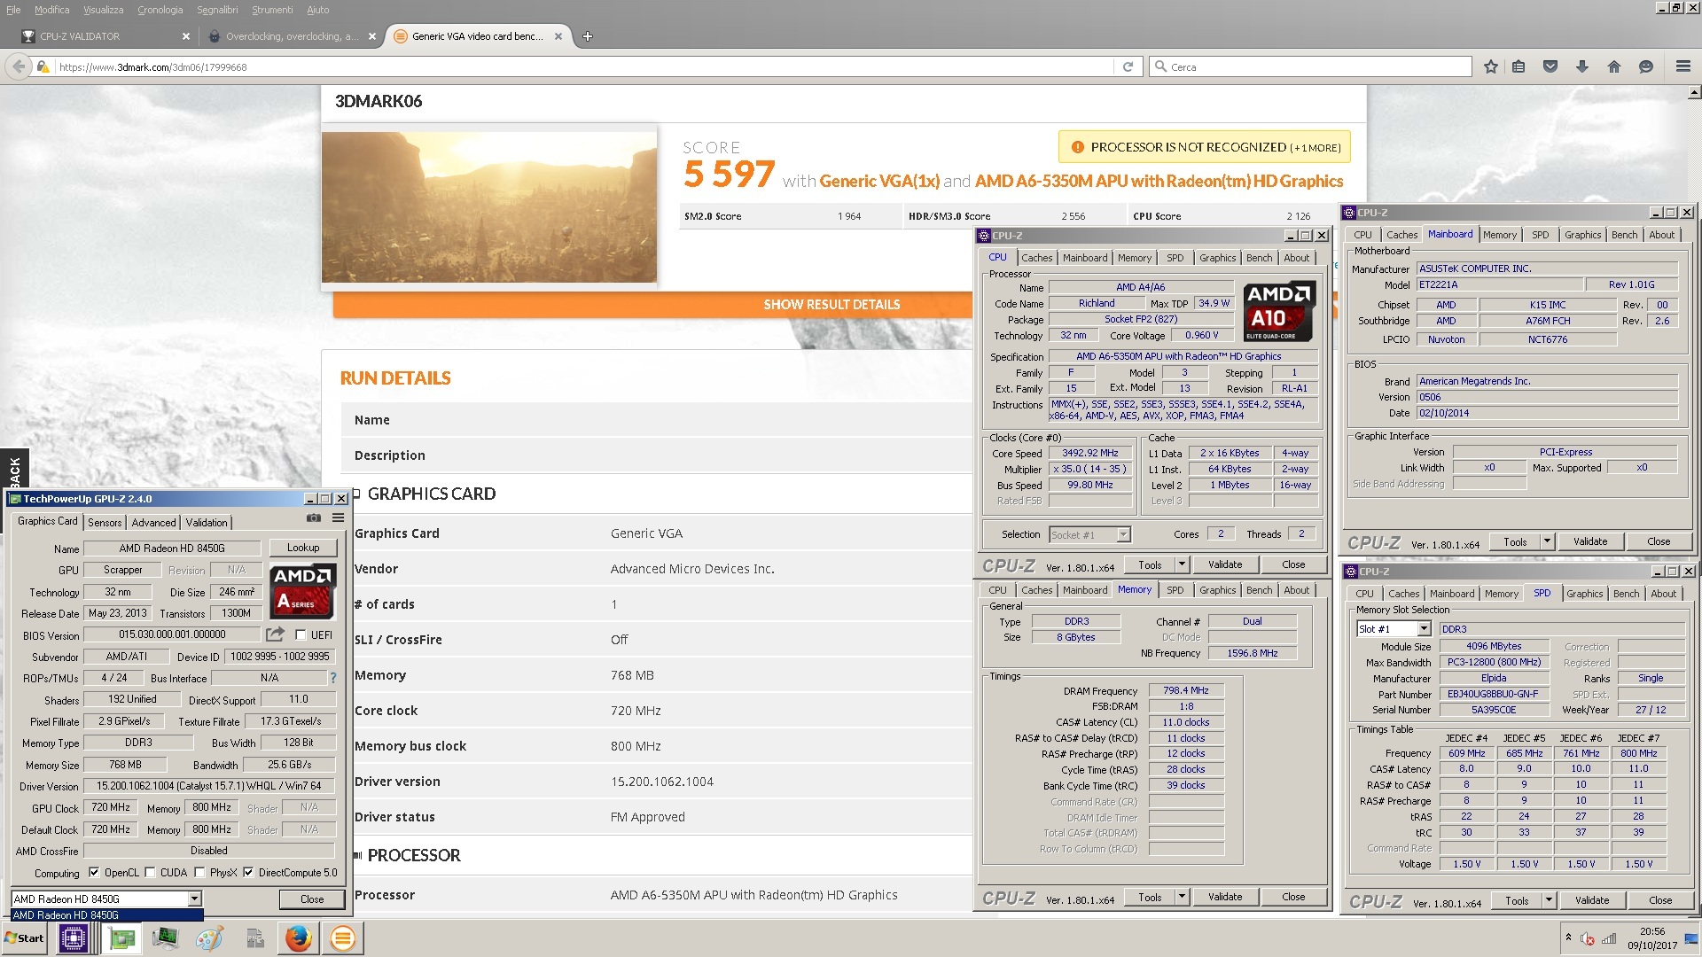Open Tools arrow in CPU-Z Memory window

(1182, 898)
